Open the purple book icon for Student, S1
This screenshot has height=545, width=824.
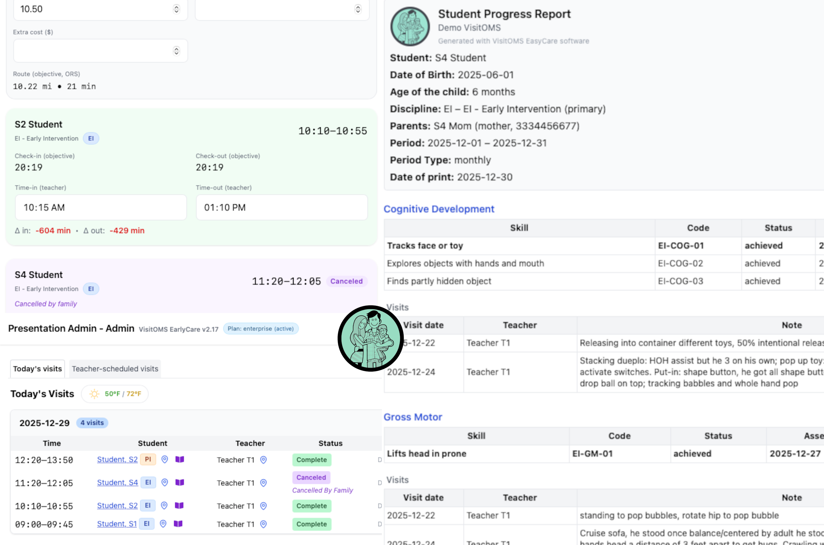pos(178,524)
